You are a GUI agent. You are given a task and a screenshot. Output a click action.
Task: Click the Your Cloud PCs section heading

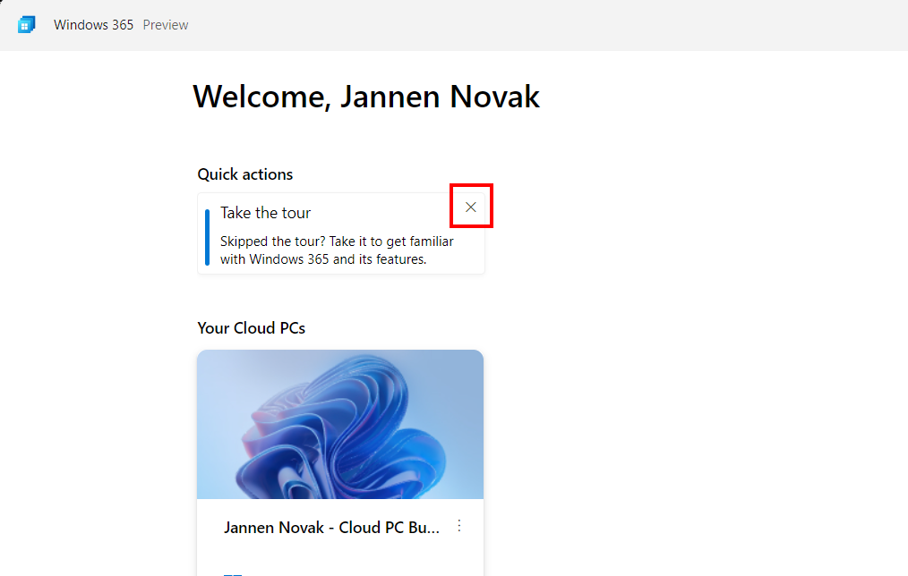[x=252, y=328]
